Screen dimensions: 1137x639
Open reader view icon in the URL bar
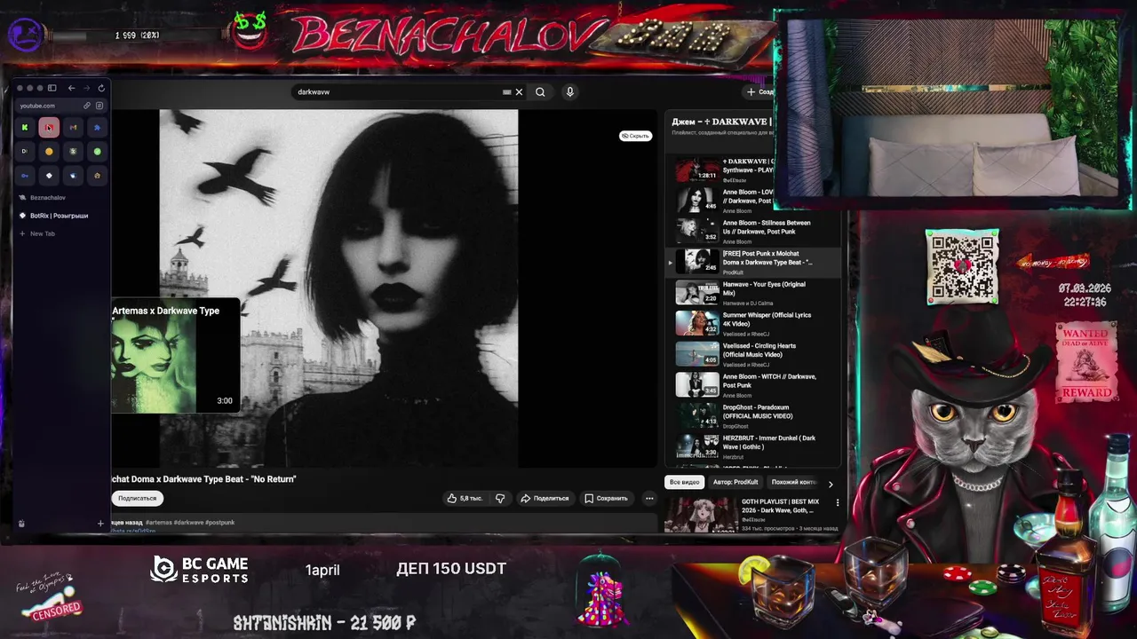pyautogui.click(x=99, y=106)
